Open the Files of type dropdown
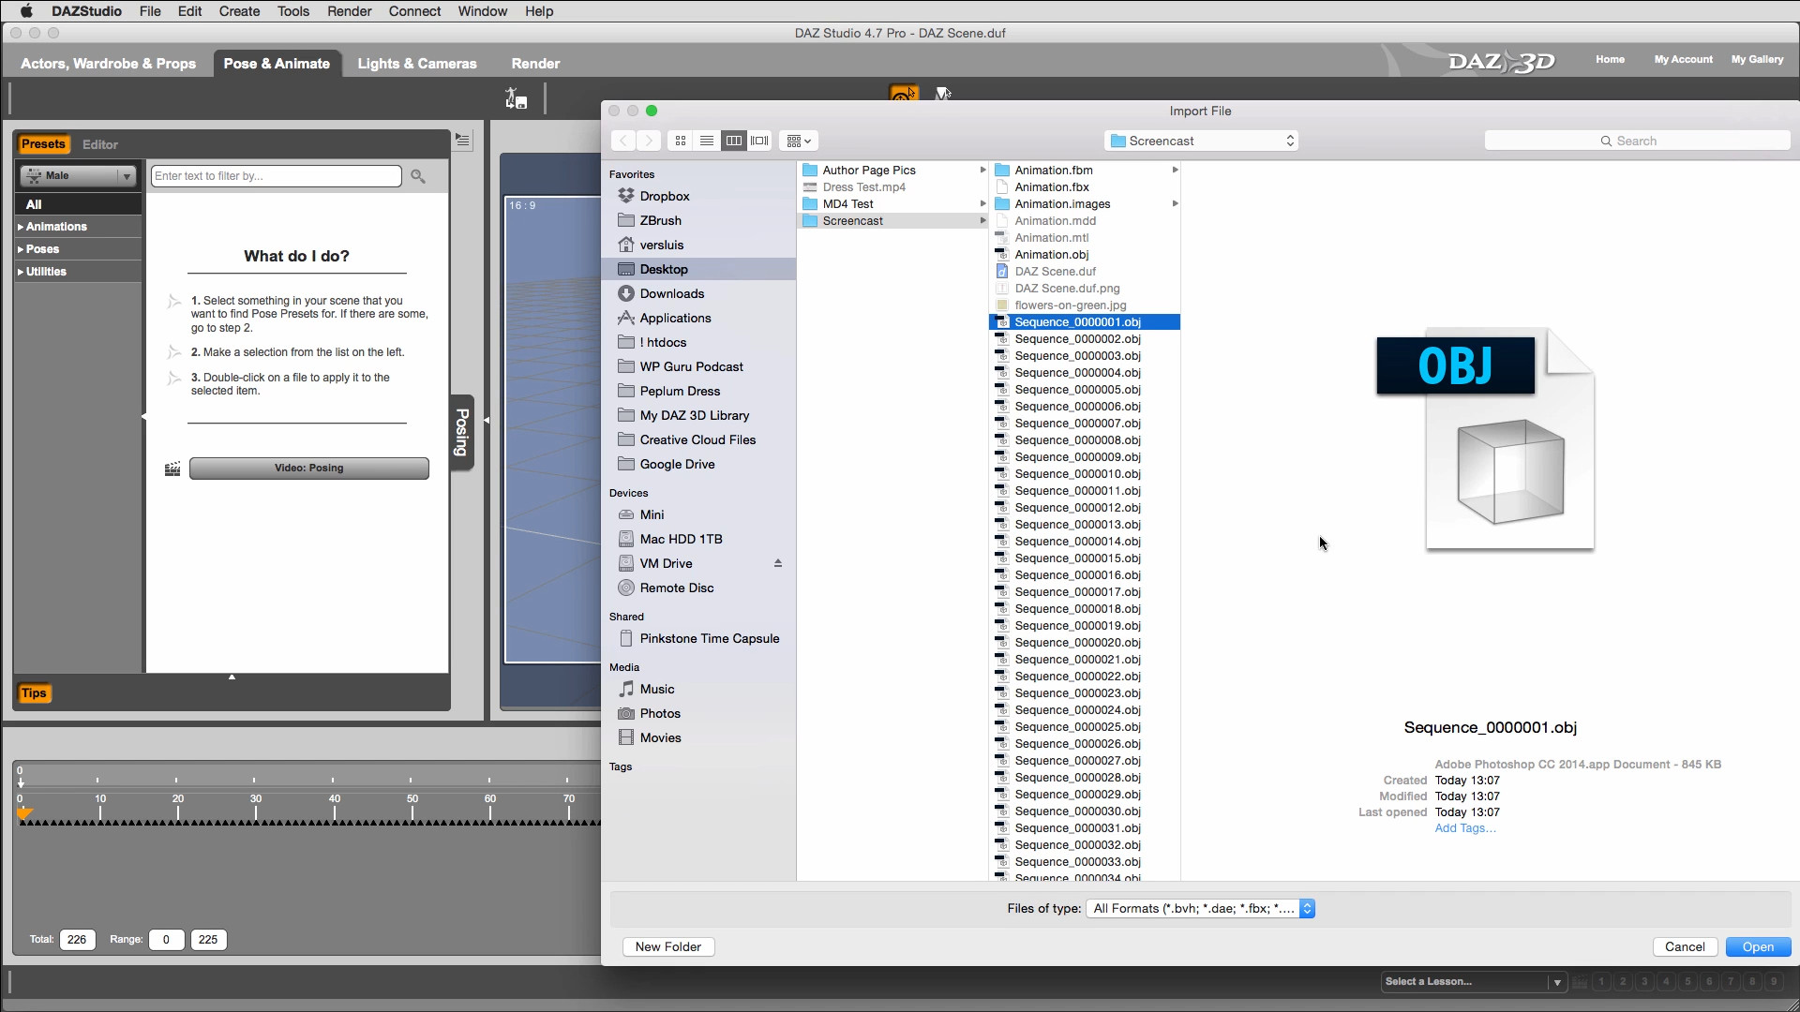This screenshot has width=1800, height=1012. (1200, 908)
